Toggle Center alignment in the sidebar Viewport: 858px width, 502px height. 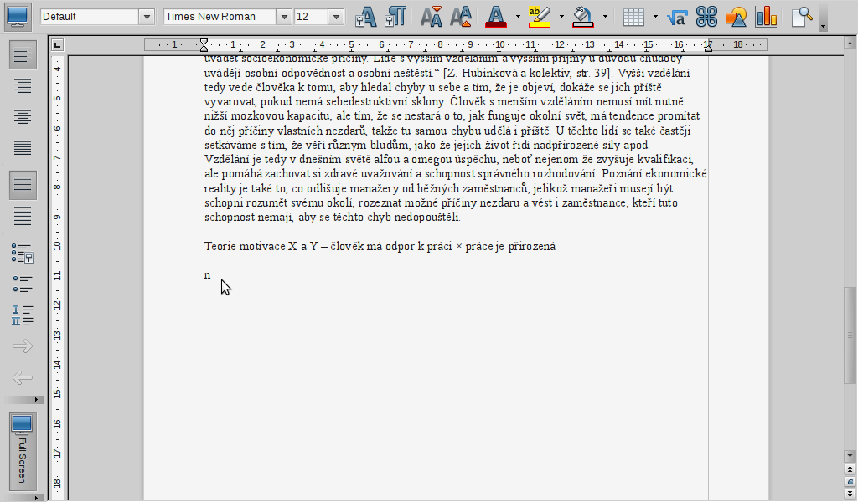click(x=23, y=117)
